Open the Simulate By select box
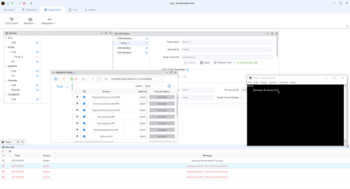 tap(227, 50)
